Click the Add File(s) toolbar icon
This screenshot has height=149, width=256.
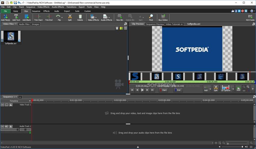point(5,17)
